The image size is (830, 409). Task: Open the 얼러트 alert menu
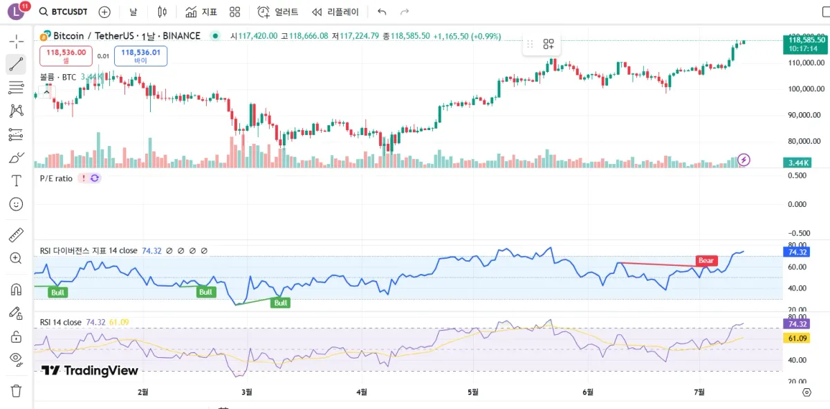click(278, 12)
